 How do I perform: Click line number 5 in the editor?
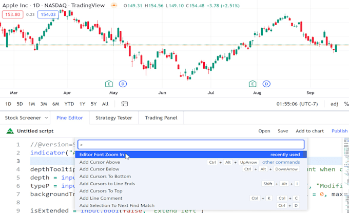tap(18, 178)
